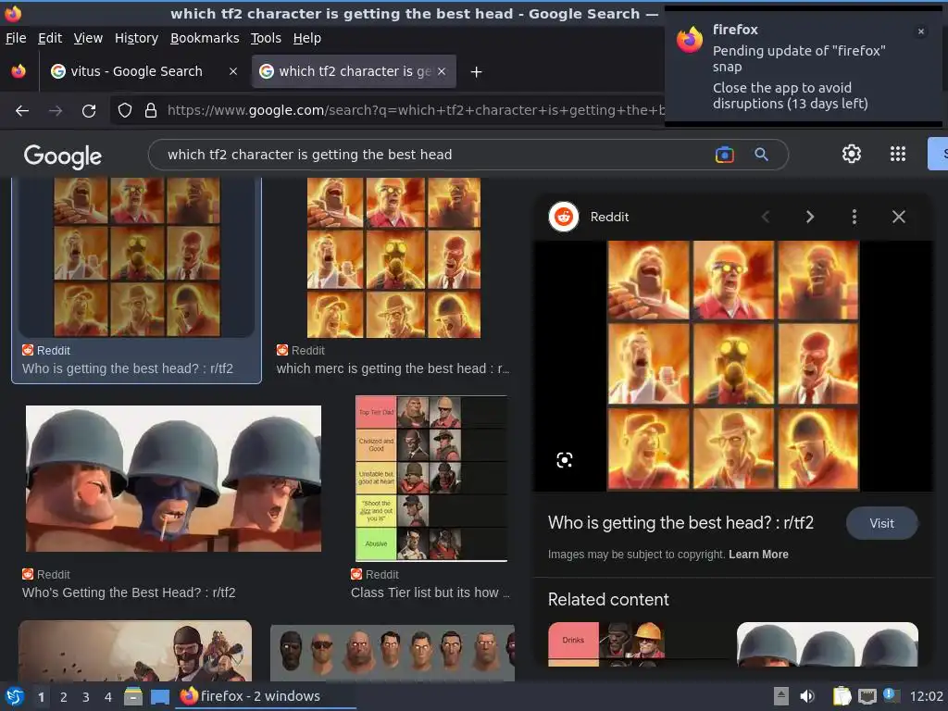Click the pinned Firefox tab icon
The height and width of the screenshot is (711, 948).
[19, 71]
